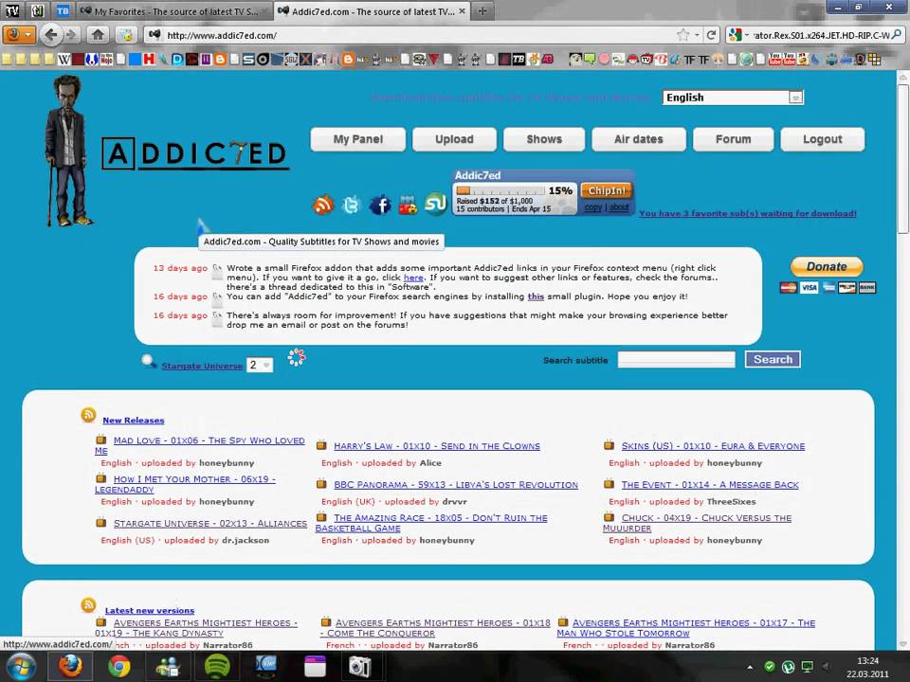
Task: Open the site language dropdown showing English
Action: (733, 98)
